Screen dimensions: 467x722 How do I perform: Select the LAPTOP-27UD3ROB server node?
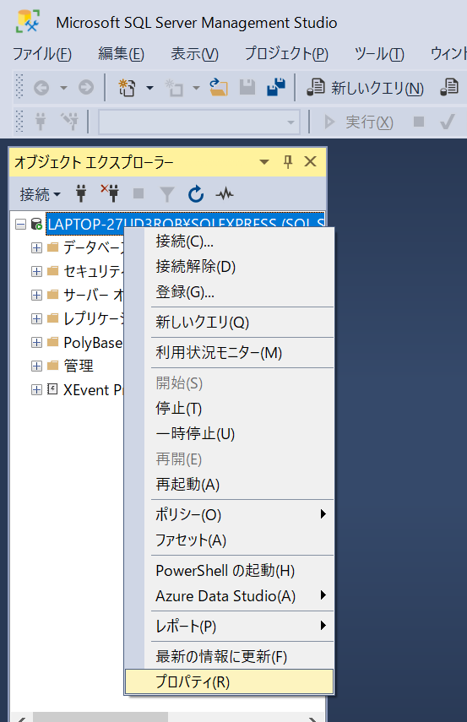click(185, 223)
